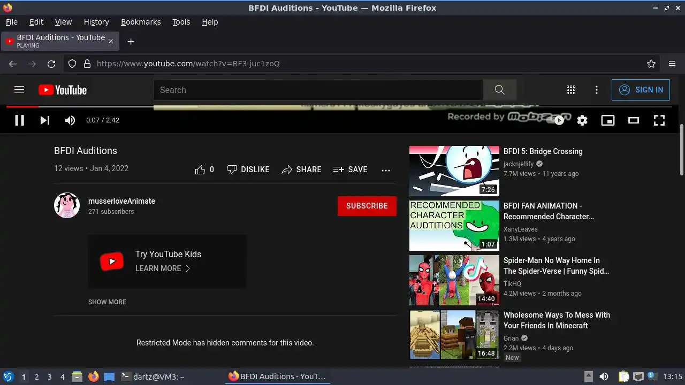Open the Help menu

pos(210,22)
